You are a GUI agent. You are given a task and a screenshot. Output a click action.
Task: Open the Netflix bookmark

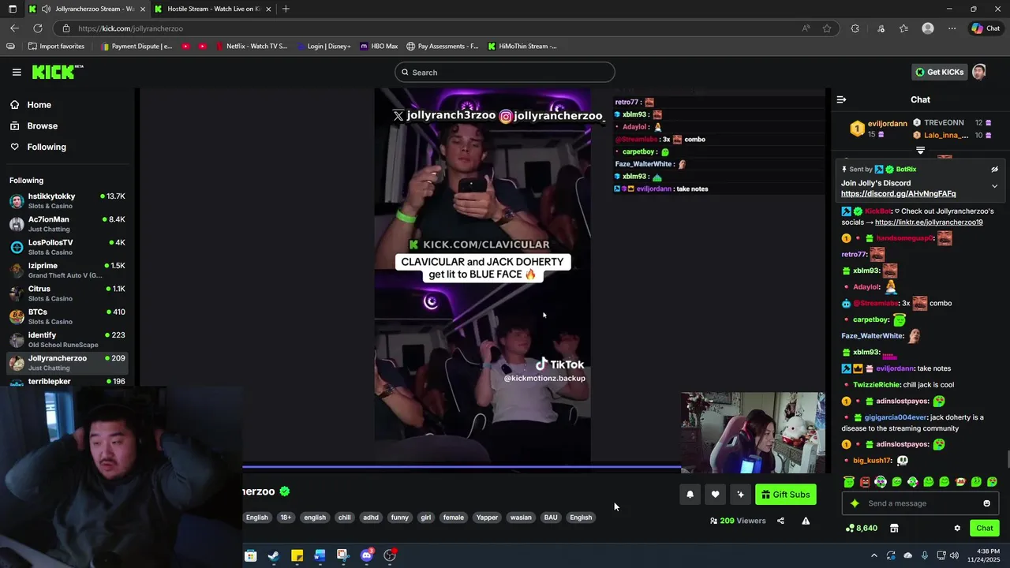click(251, 46)
